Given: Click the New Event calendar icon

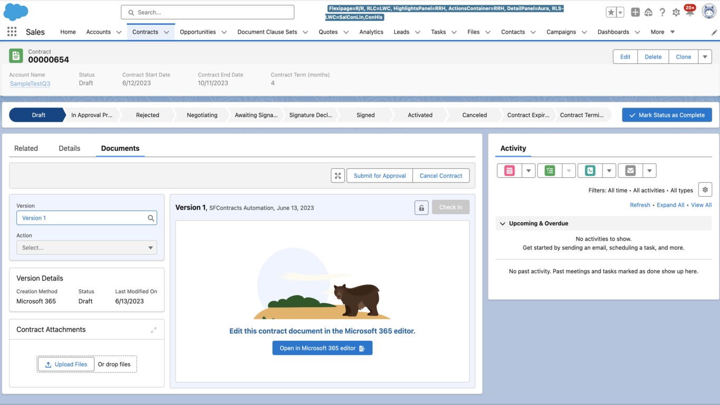Looking at the screenshot, I should [x=510, y=171].
